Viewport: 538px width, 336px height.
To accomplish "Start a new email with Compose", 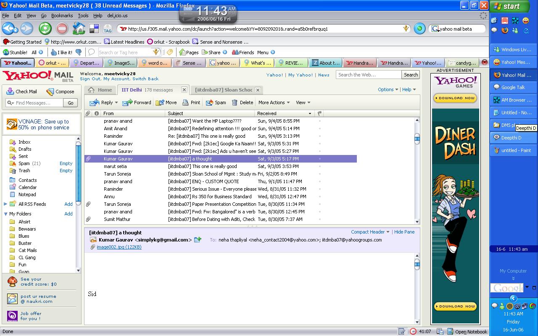I will pos(60,92).
